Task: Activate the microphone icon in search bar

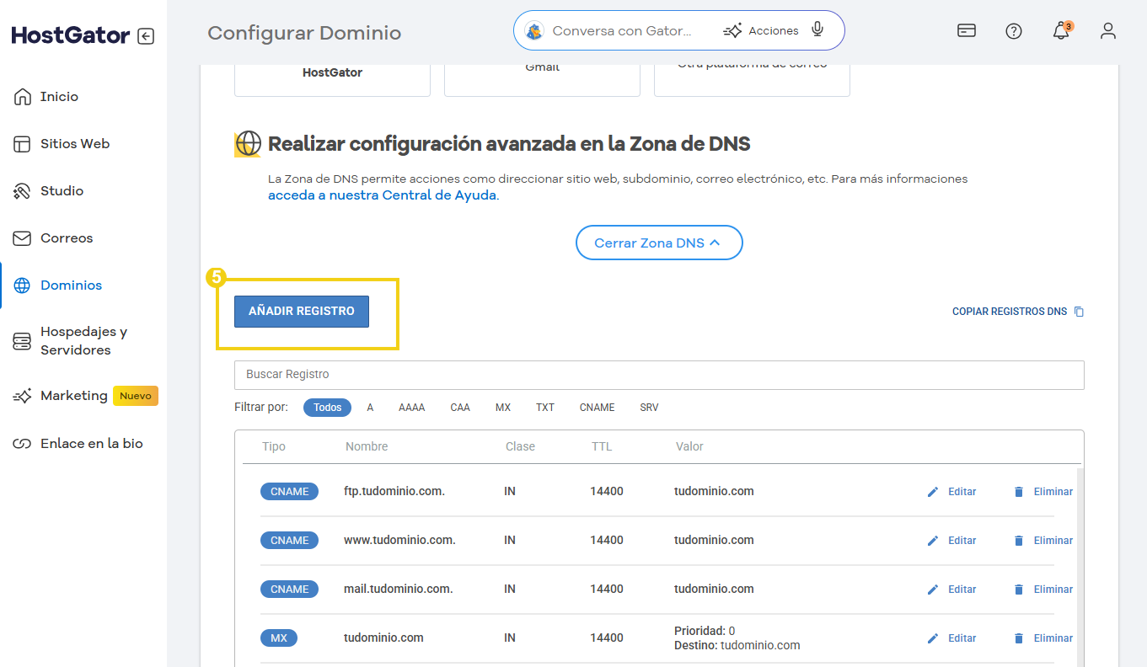Action: tap(816, 29)
